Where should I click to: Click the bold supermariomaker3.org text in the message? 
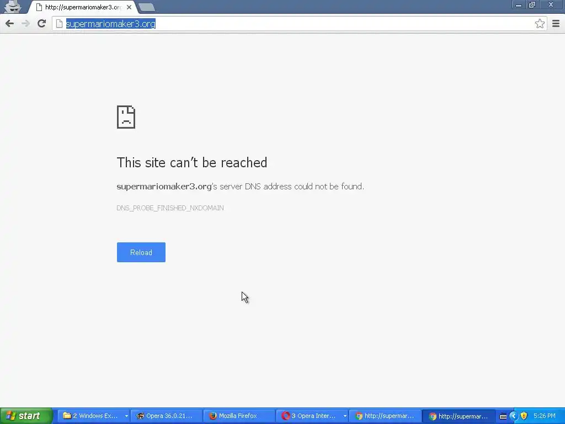164,187
